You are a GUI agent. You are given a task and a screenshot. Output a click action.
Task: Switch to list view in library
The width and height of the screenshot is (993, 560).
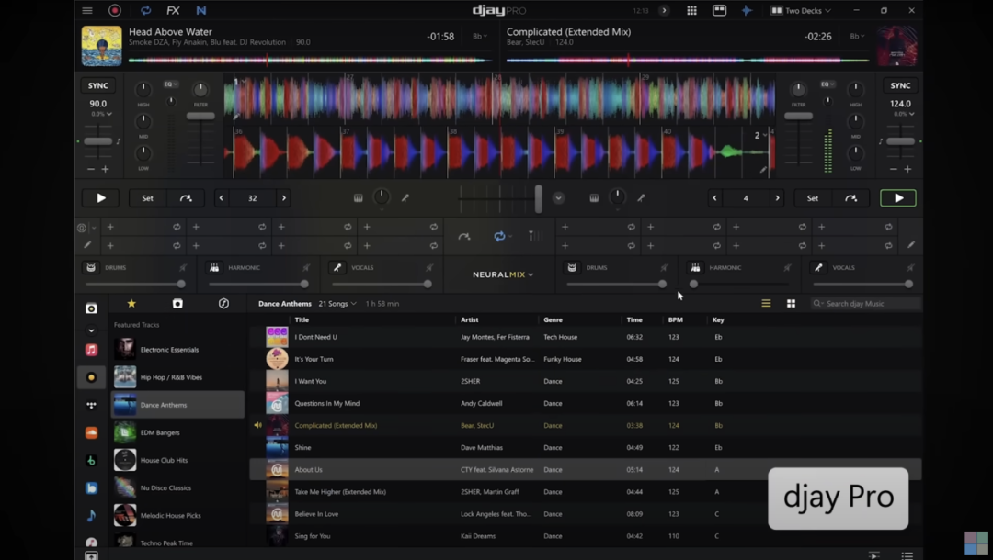point(766,303)
